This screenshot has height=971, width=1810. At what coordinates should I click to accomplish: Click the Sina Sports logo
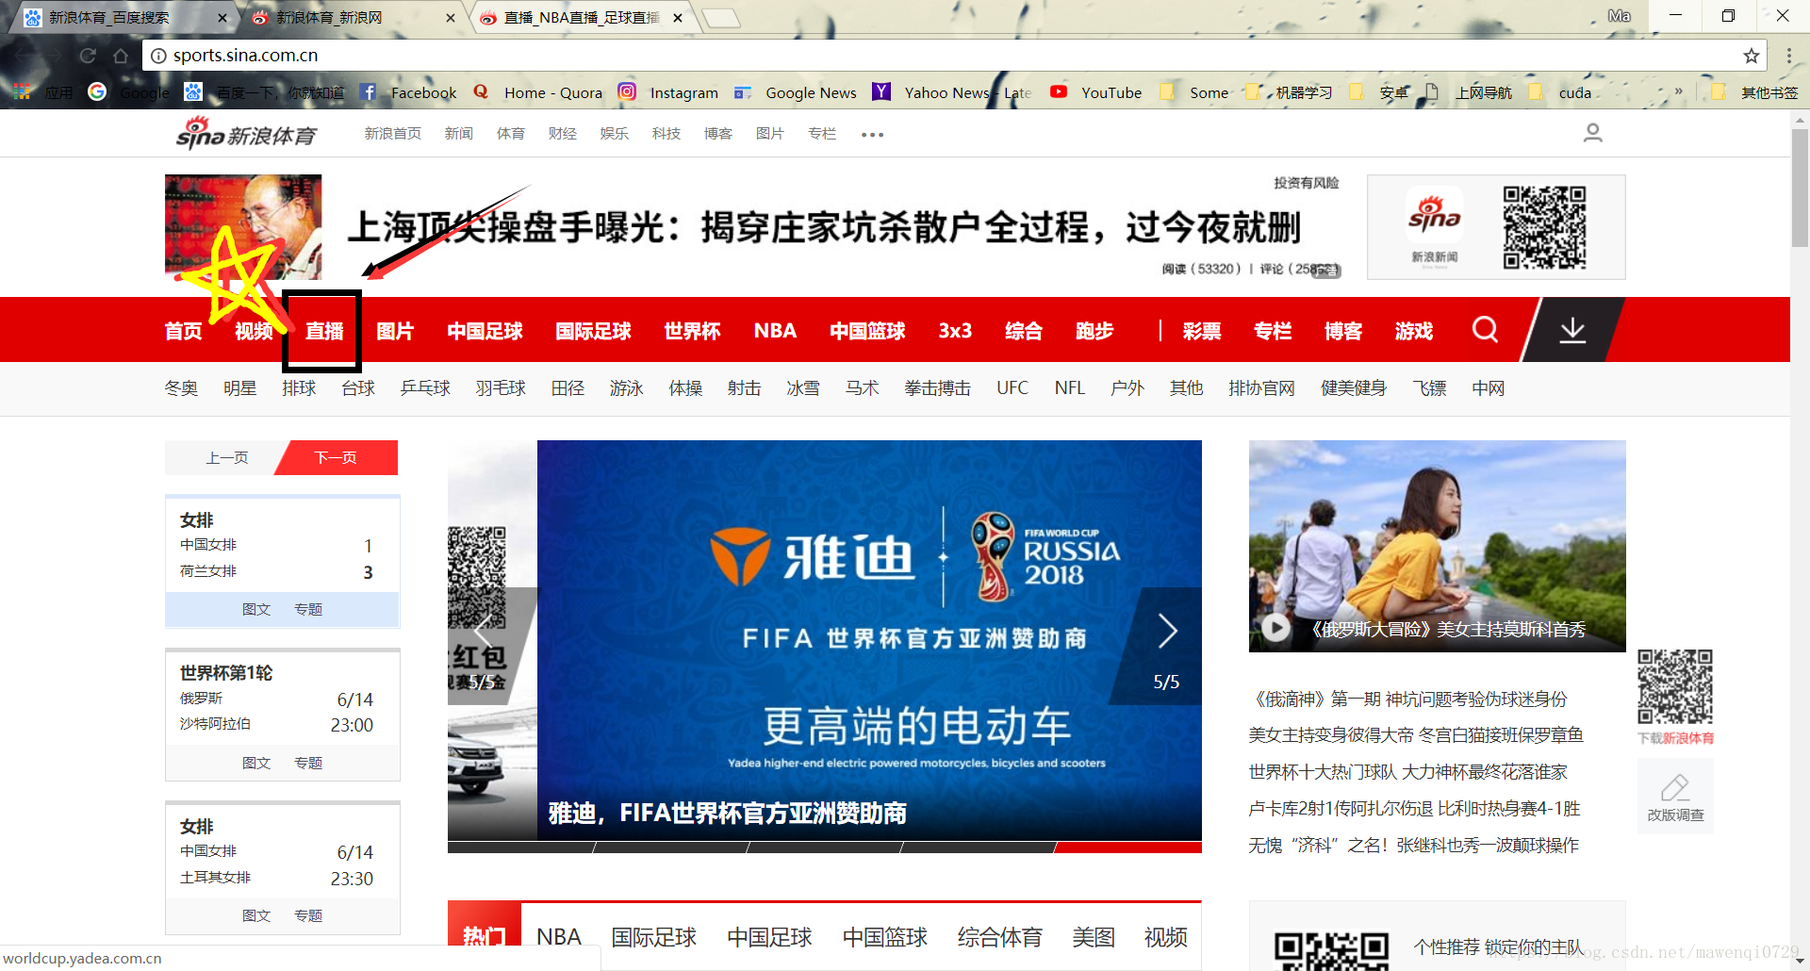point(247,134)
